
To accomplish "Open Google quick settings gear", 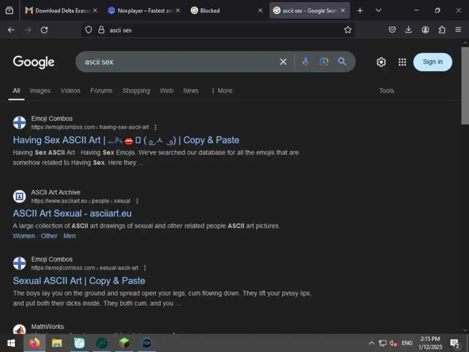I will coord(381,62).
